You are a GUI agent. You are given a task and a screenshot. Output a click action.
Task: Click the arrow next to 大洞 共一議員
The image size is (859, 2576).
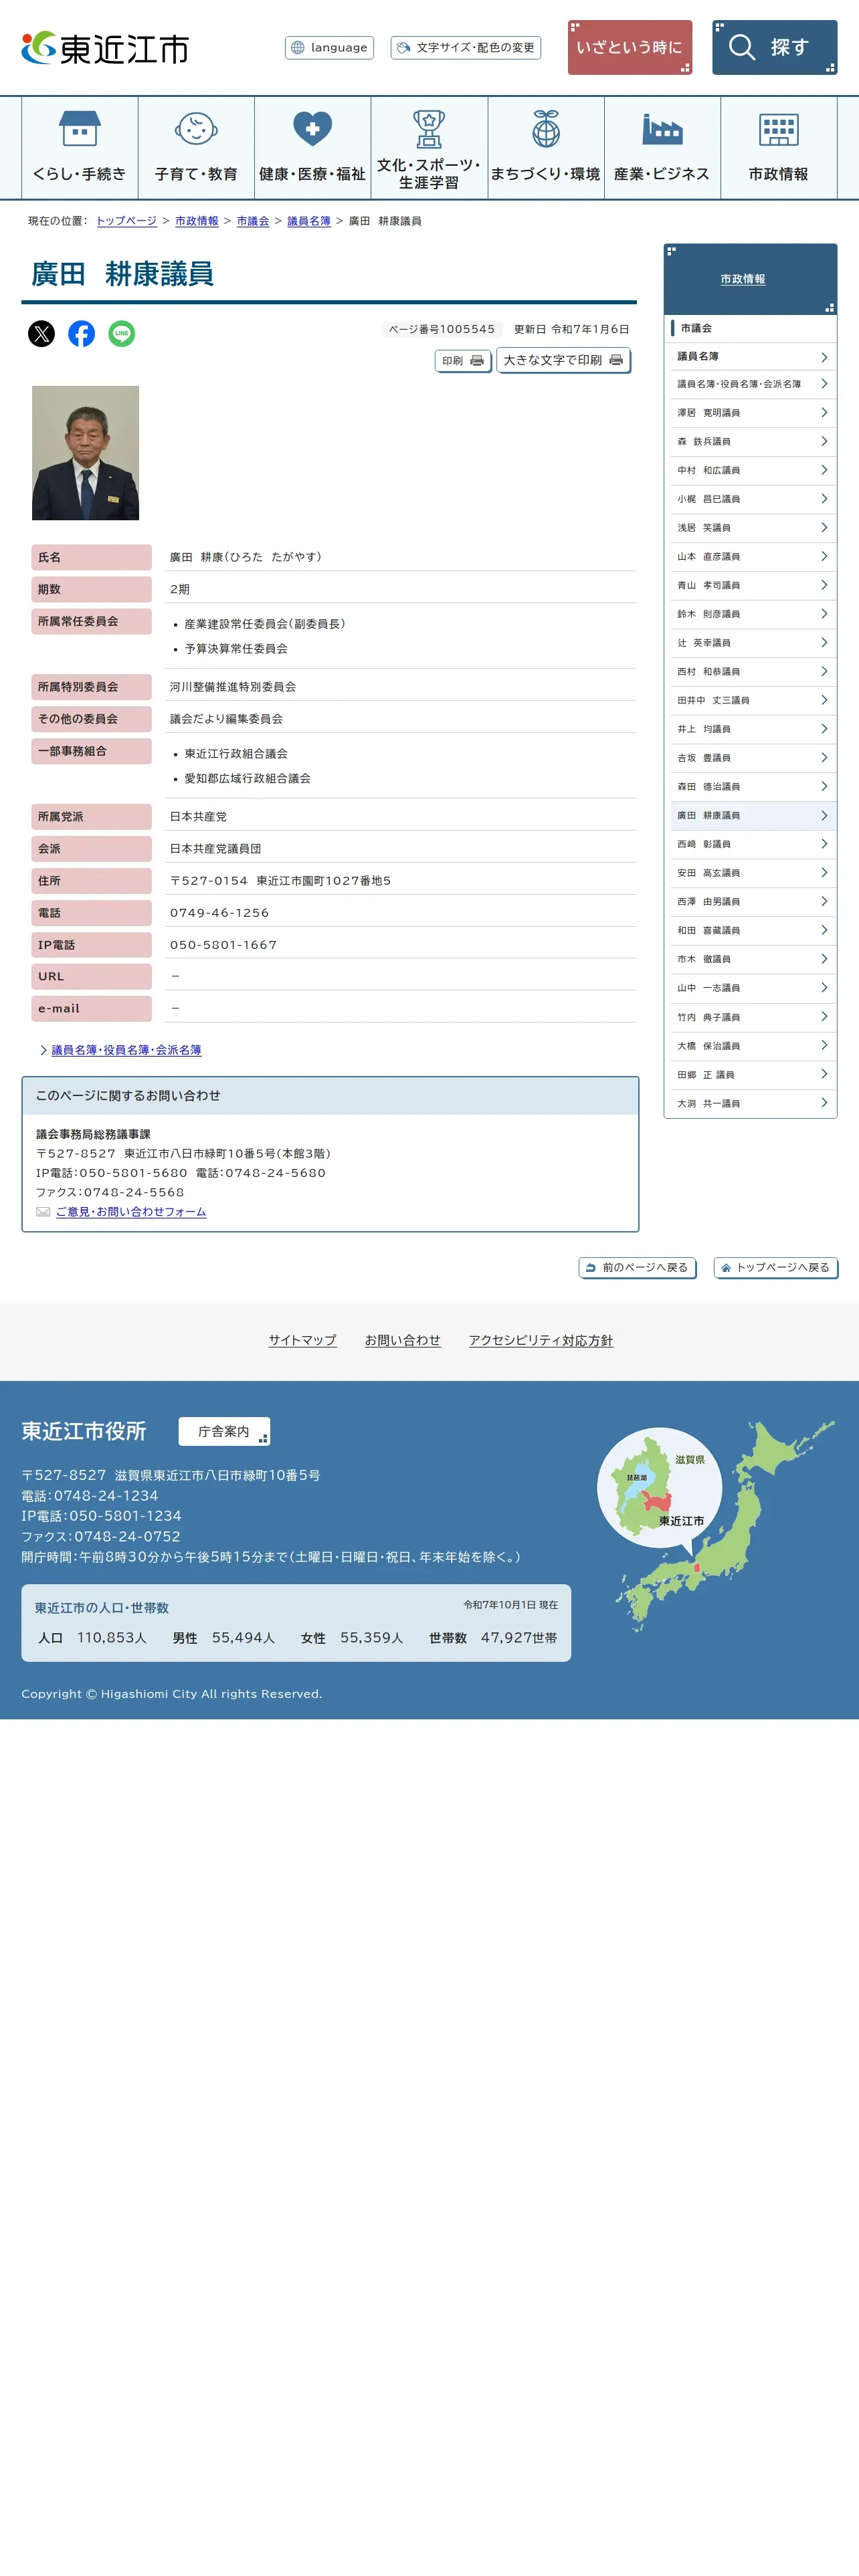coord(824,1103)
